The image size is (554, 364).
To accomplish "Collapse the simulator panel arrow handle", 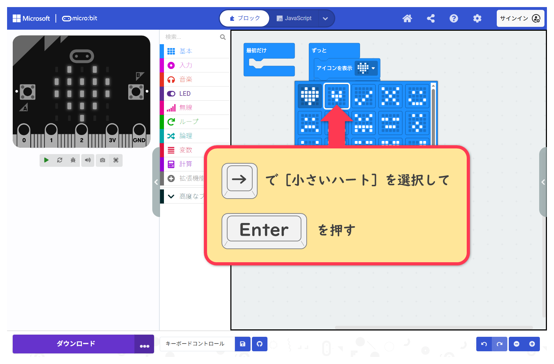I will click(x=156, y=182).
